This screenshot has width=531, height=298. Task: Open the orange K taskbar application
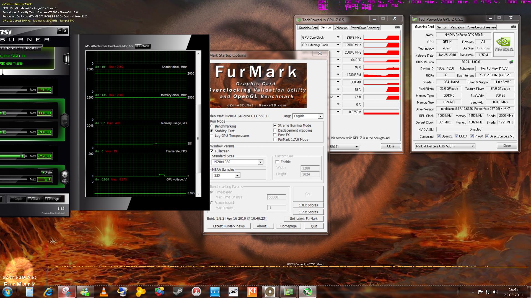pos(252,292)
